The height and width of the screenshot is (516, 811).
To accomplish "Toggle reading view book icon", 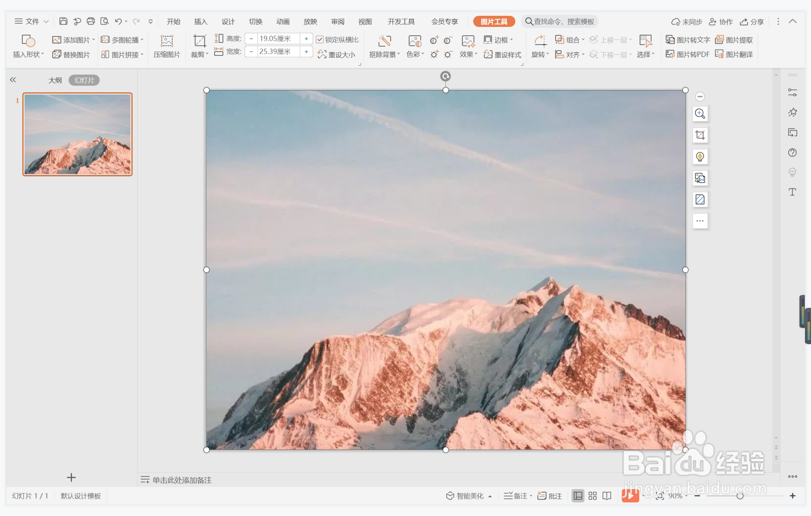I will pyautogui.click(x=607, y=496).
